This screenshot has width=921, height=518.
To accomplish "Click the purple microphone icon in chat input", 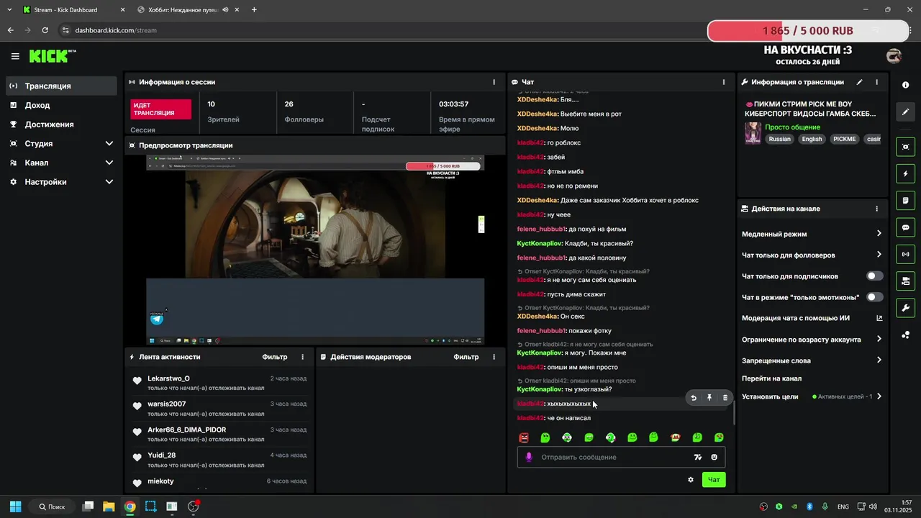I will pyautogui.click(x=529, y=457).
